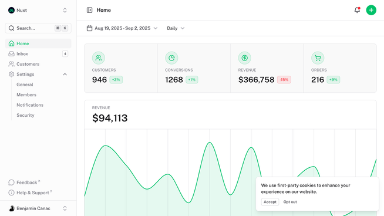The image size is (384, 216).
Task: Click the -15% revenue badge
Action: [284, 80]
